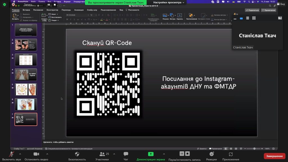Screen dimensions: 288x162
Task: Click the red Завершение end button
Action: pos(274,156)
